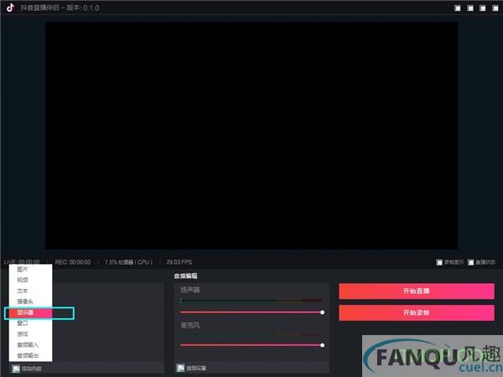Click the 7.5% 处理器 (CPU) usage readout
Image resolution: width=503 pixels, height=377 pixels.
128,262
